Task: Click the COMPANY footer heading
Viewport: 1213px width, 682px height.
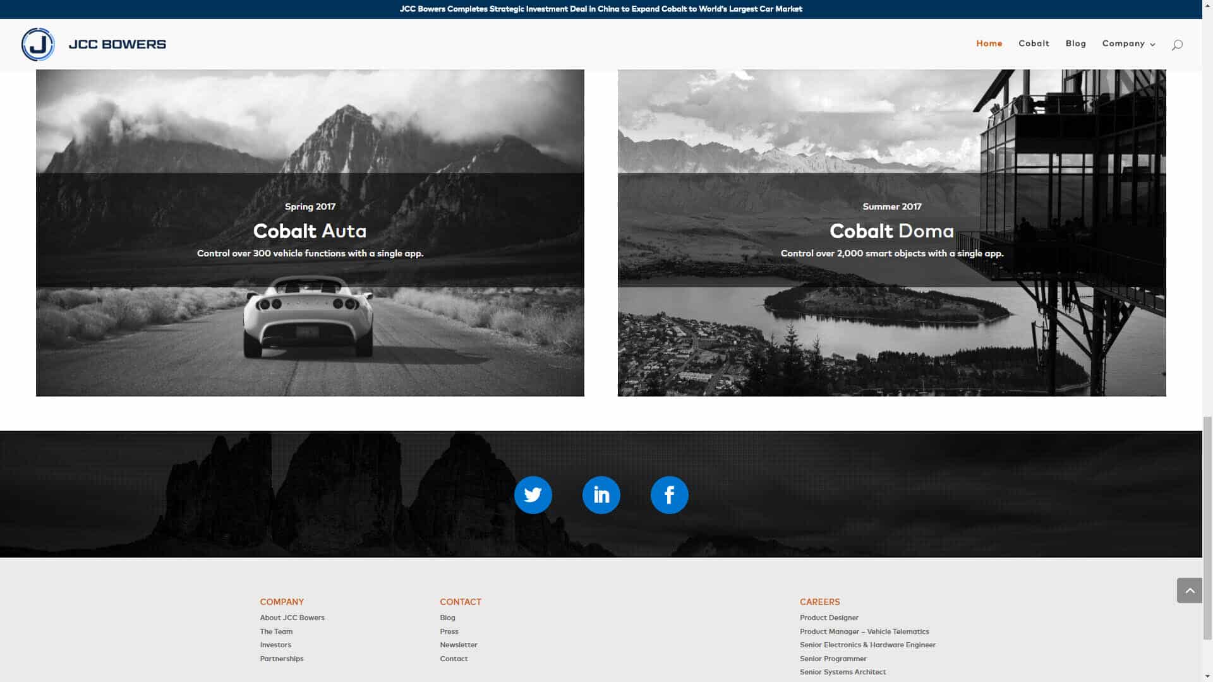Action: (282, 602)
